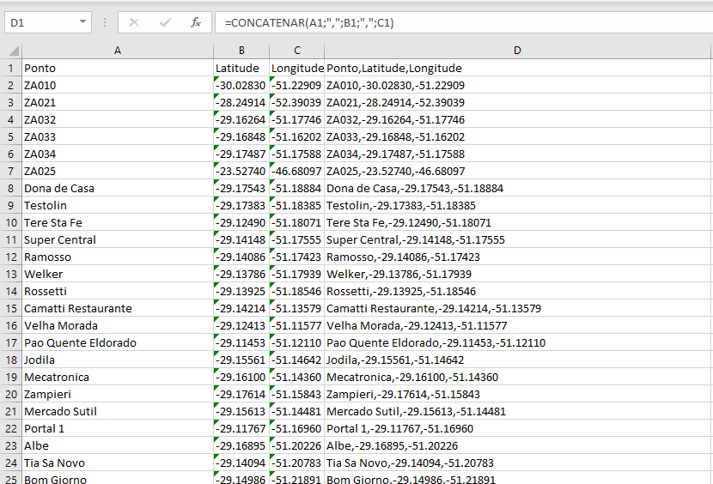Click the CONCATENAR formula in the formula bar
The height and width of the screenshot is (484, 713).
coord(309,22)
